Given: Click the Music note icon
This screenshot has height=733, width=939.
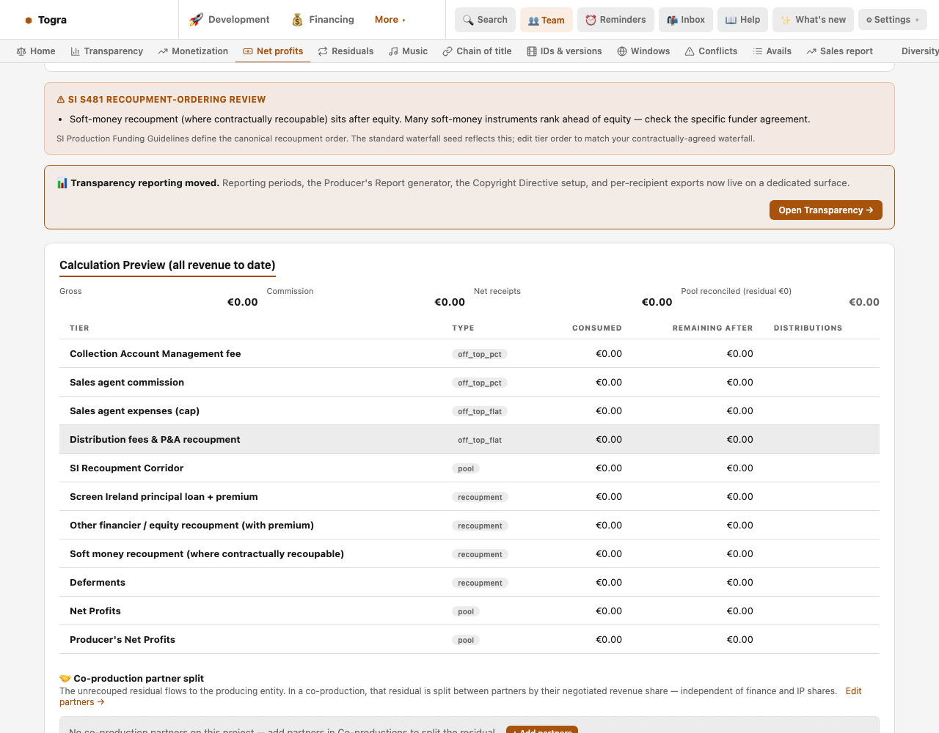Looking at the screenshot, I should pos(393,51).
